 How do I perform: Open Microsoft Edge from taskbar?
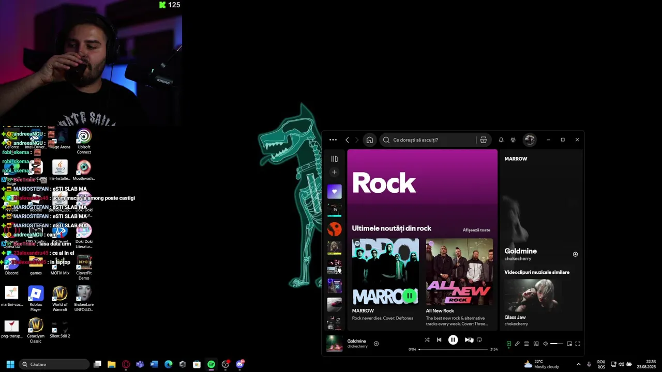click(168, 364)
